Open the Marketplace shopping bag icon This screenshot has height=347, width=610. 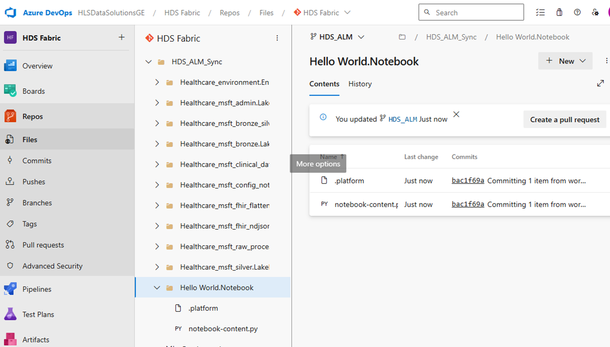coord(559,13)
